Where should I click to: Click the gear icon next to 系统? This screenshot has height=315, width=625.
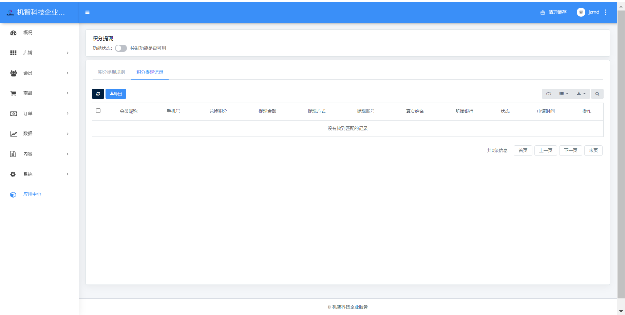click(13, 174)
